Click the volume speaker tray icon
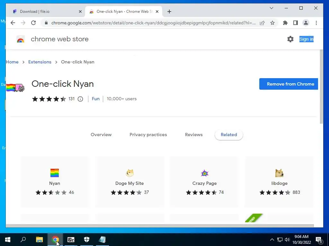 point(287,240)
